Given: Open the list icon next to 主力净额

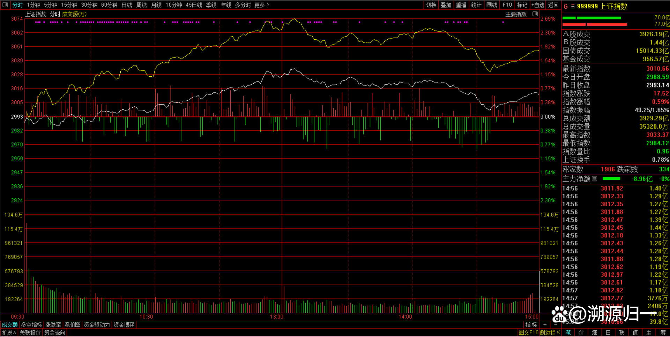Looking at the screenshot, I should (x=595, y=179).
